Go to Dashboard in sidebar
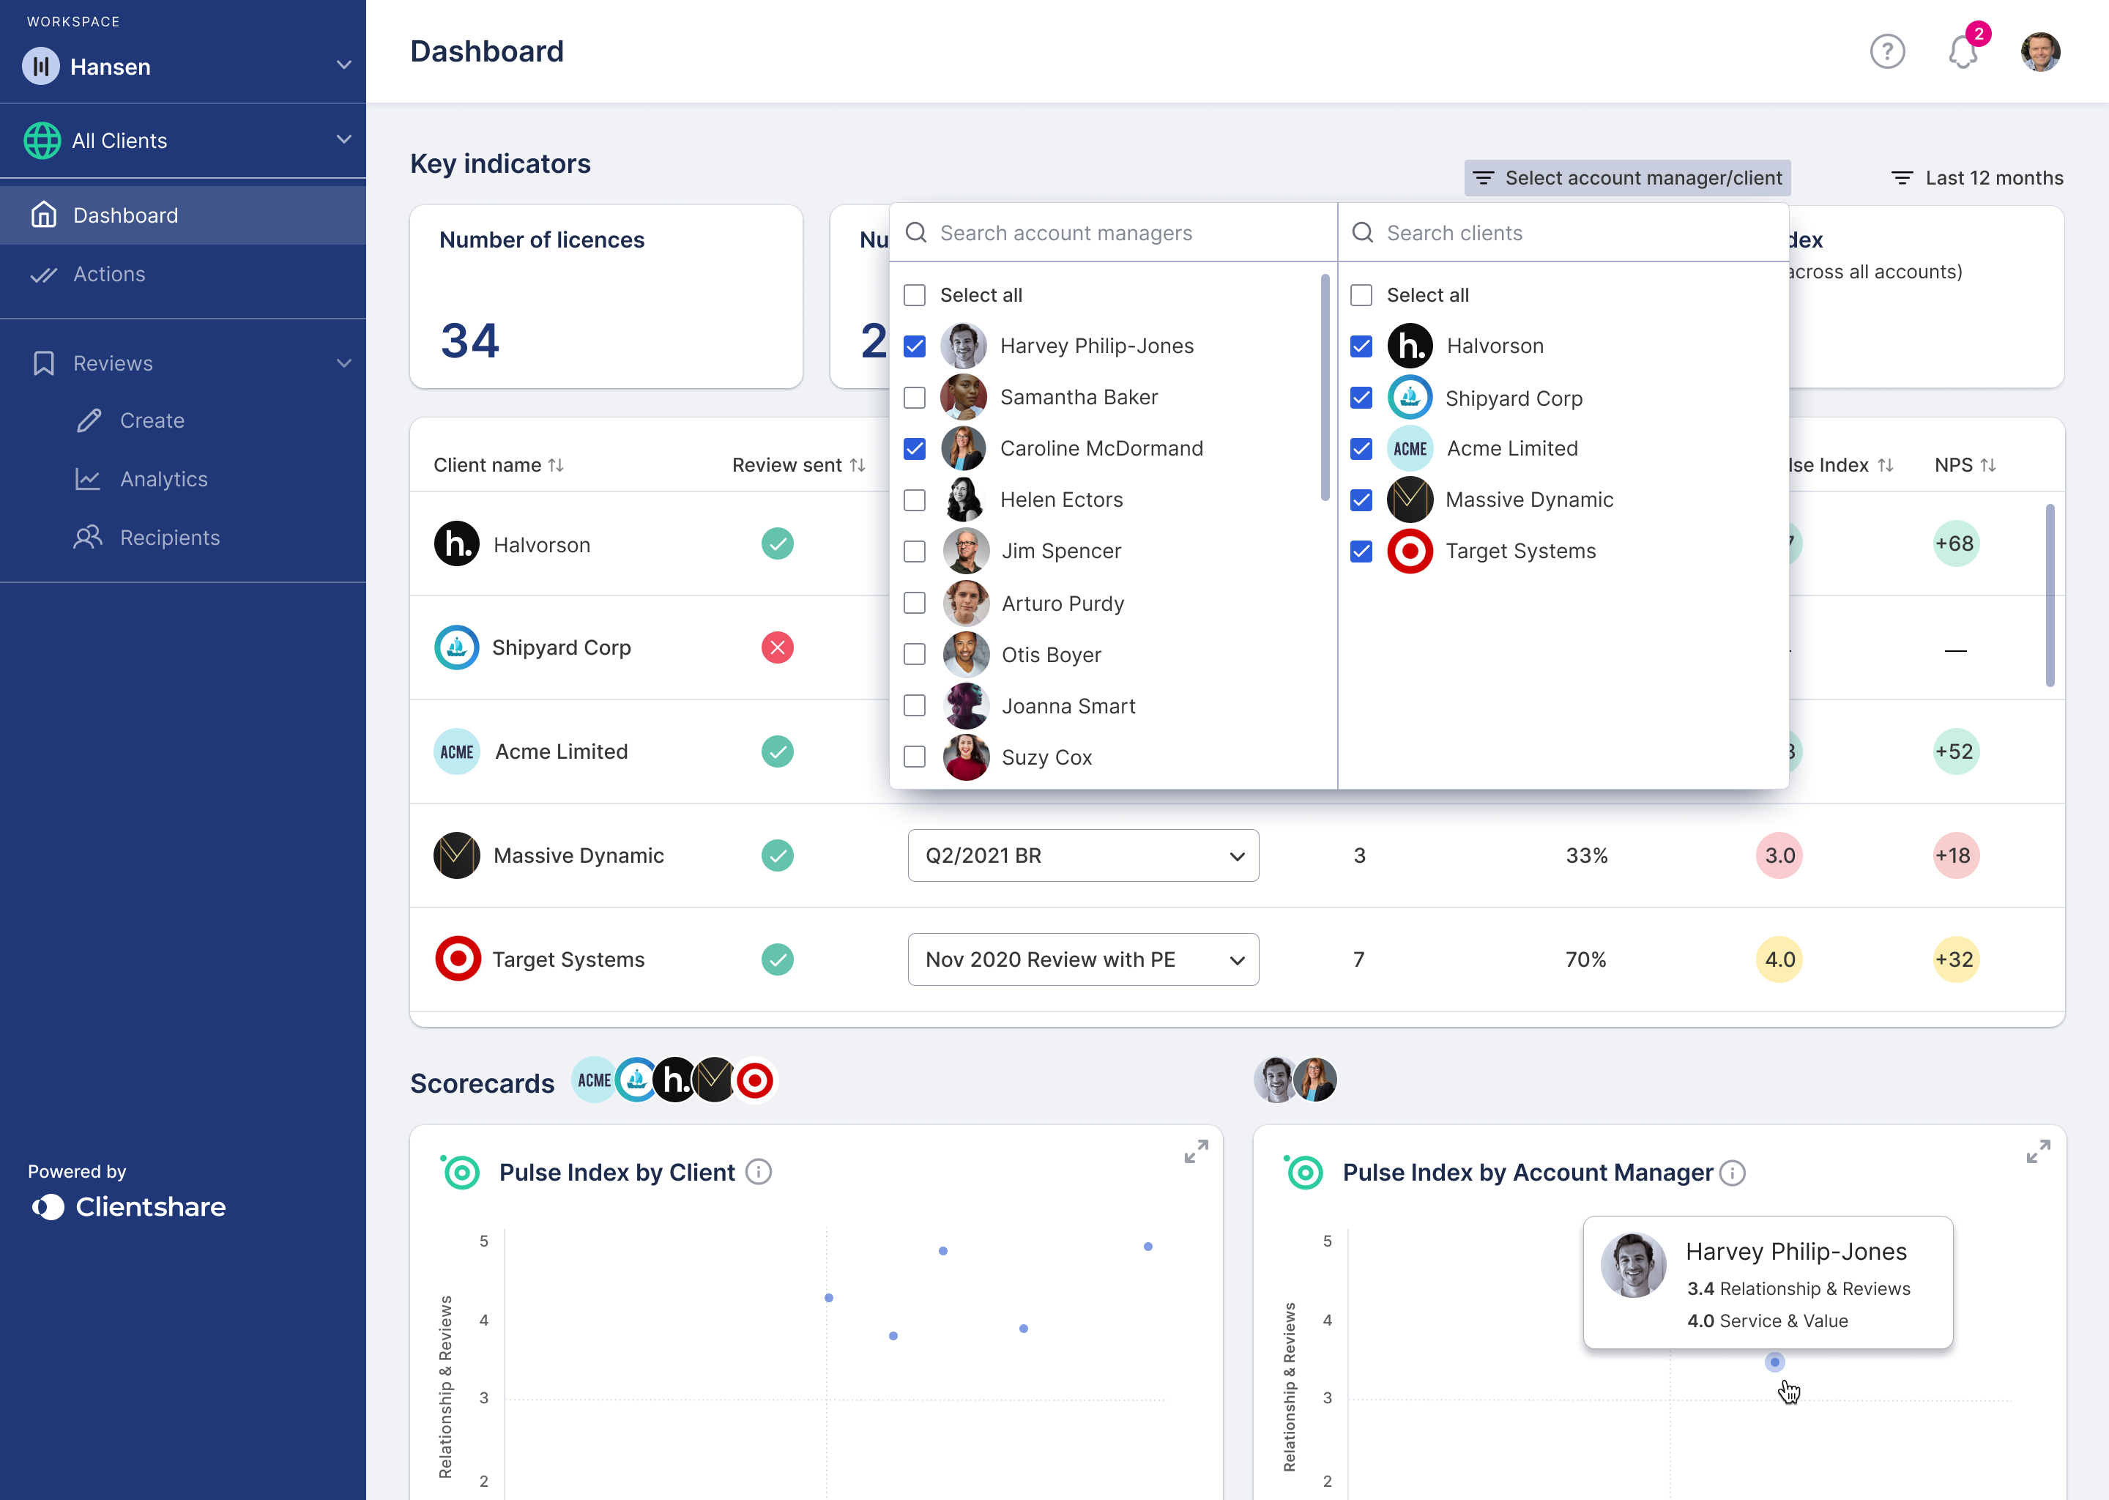 point(183,215)
